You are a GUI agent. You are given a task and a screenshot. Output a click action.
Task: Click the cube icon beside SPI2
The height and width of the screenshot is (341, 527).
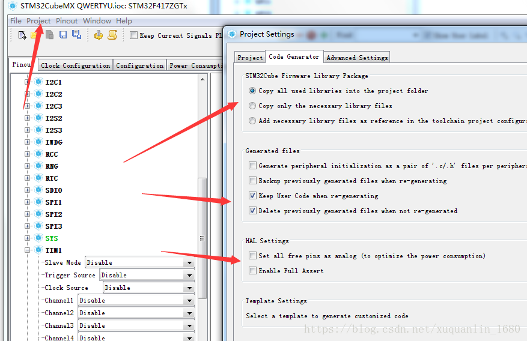click(x=38, y=214)
